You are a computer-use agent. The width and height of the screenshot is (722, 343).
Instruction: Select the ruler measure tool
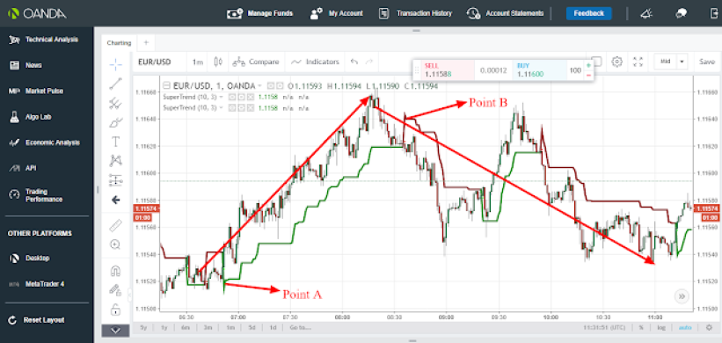(115, 226)
